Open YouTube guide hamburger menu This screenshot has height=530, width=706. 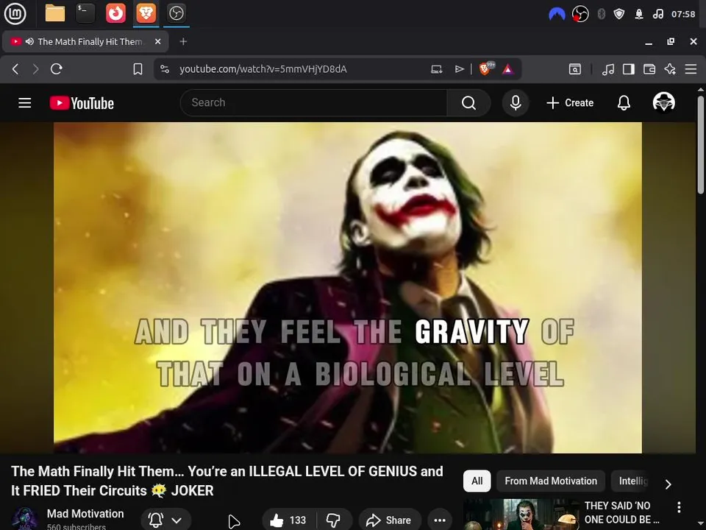[x=25, y=103]
